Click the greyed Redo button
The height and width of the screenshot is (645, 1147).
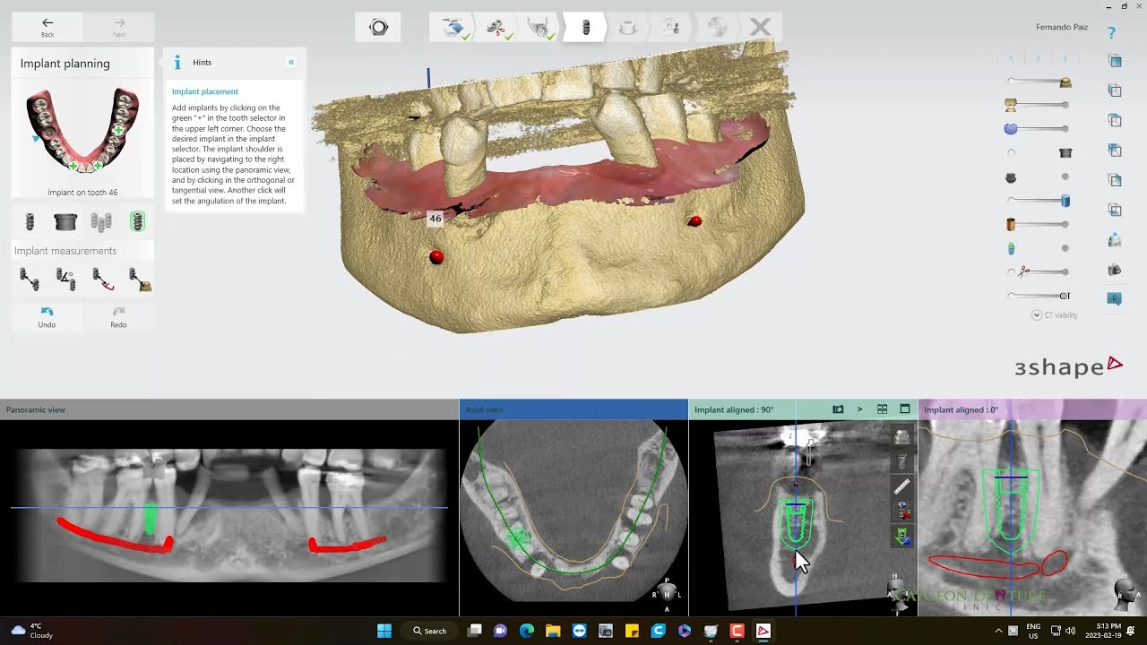(118, 317)
